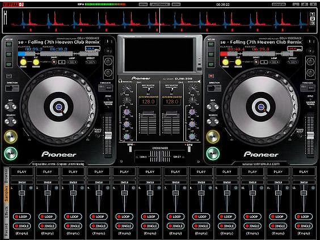Enable LOOP on sampler slot 3
320x240 pixels.
point(73,217)
